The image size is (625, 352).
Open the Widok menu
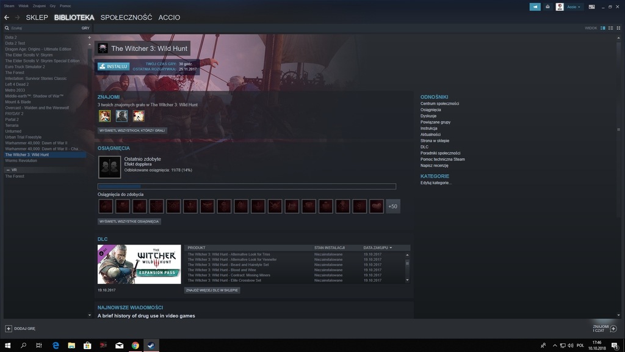[x=24, y=6]
